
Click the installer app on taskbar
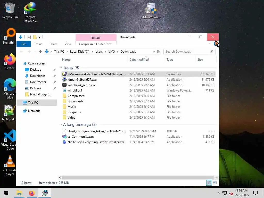45,193
